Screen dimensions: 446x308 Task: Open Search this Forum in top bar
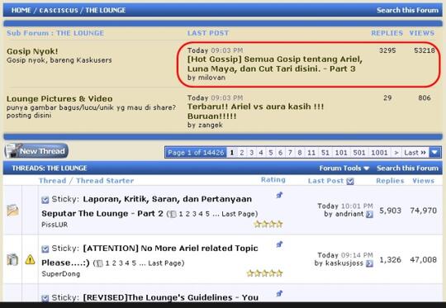(408, 10)
